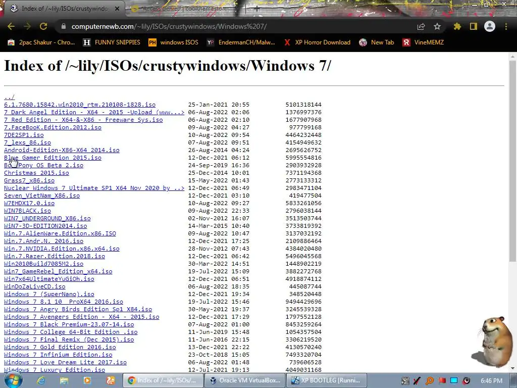Click the 7DE2SP1.iso link

(24, 135)
